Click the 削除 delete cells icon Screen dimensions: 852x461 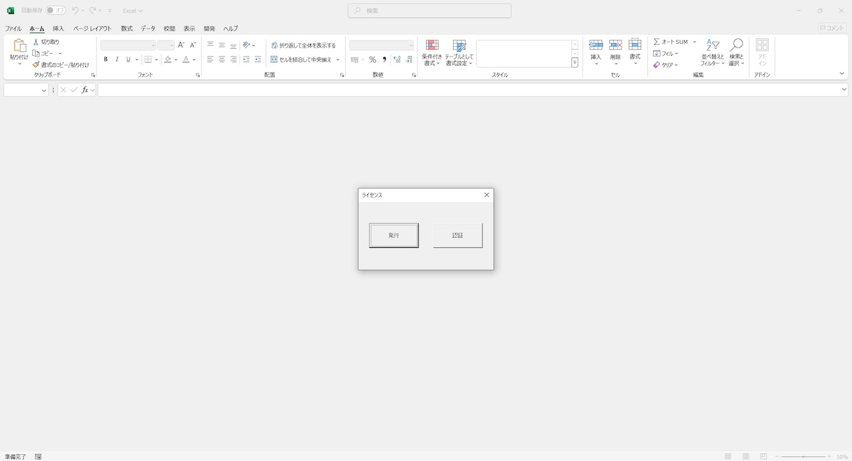click(x=615, y=45)
